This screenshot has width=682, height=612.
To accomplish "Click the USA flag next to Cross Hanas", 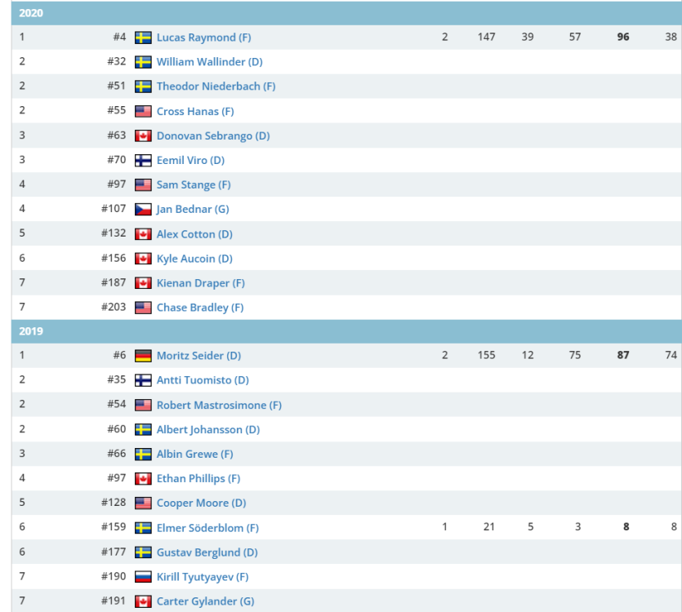I will click(143, 111).
